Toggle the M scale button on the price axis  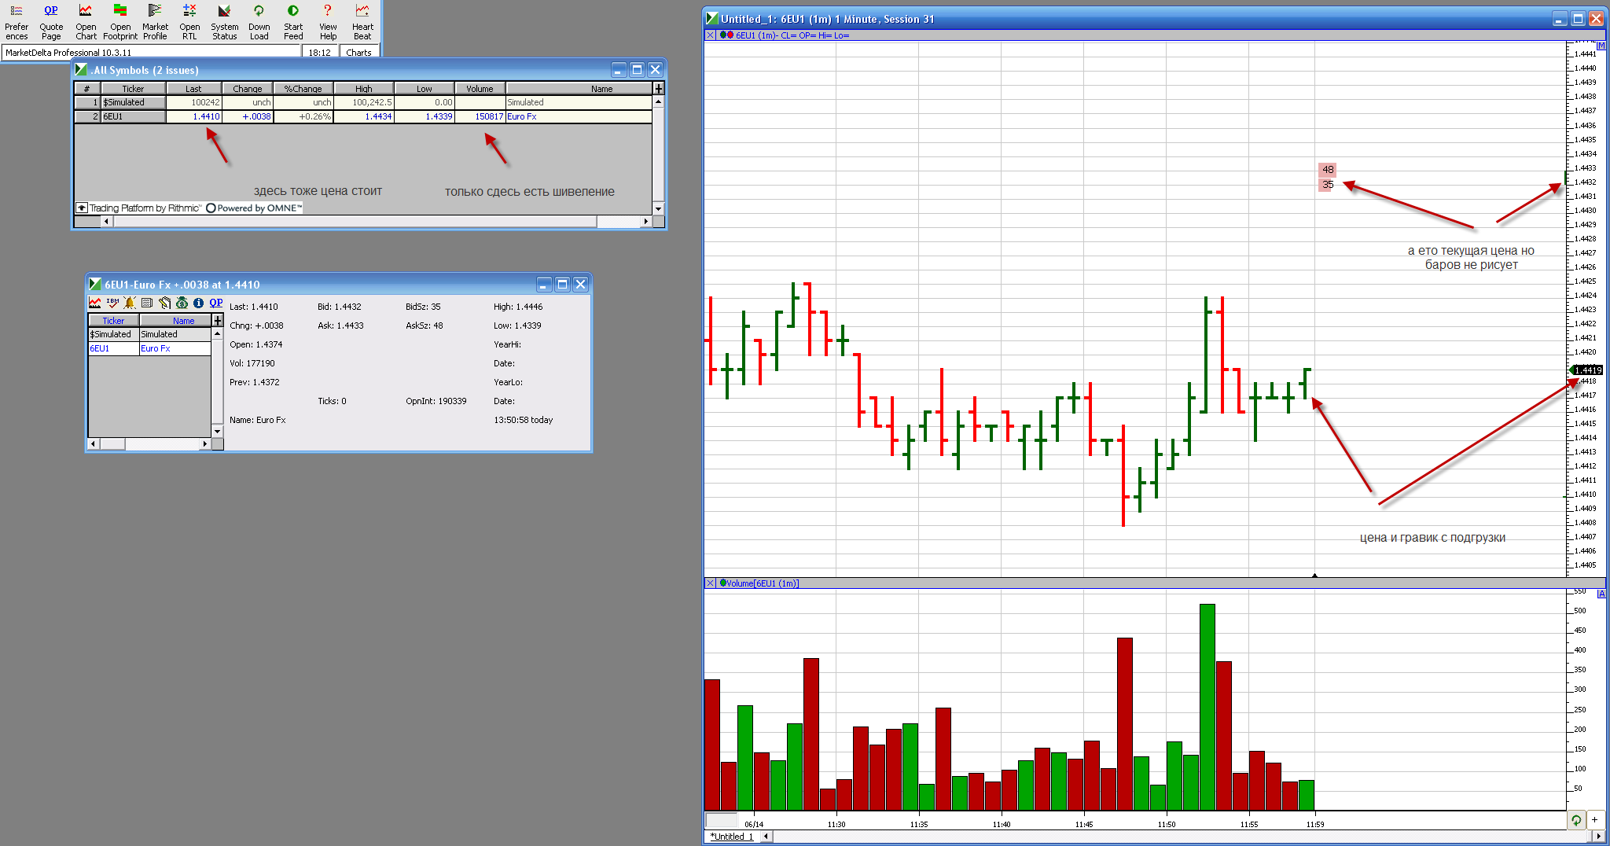click(1601, 46)
